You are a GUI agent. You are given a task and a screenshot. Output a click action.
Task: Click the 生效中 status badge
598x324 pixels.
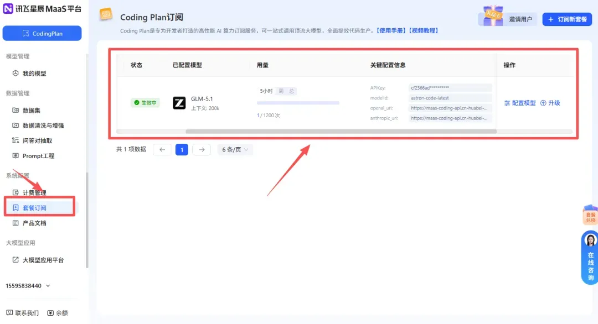145,103
